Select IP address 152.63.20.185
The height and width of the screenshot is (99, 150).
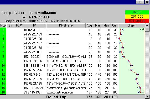[x=33, y=79]
